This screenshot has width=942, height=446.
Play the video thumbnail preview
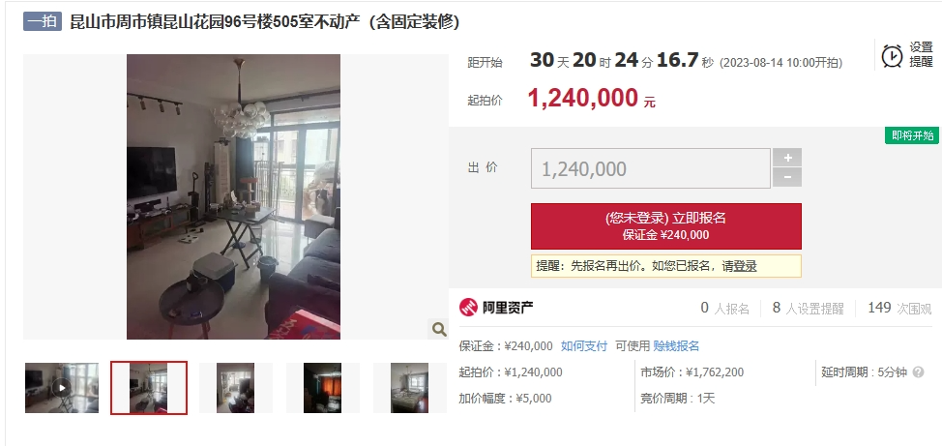click(62, 388)
